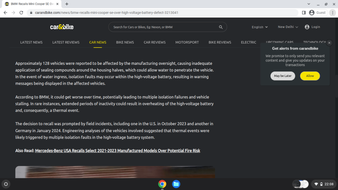Viewport: 338px width, 190px height.
Task: Click the Allow alerts button
Action: pos(310,76)
